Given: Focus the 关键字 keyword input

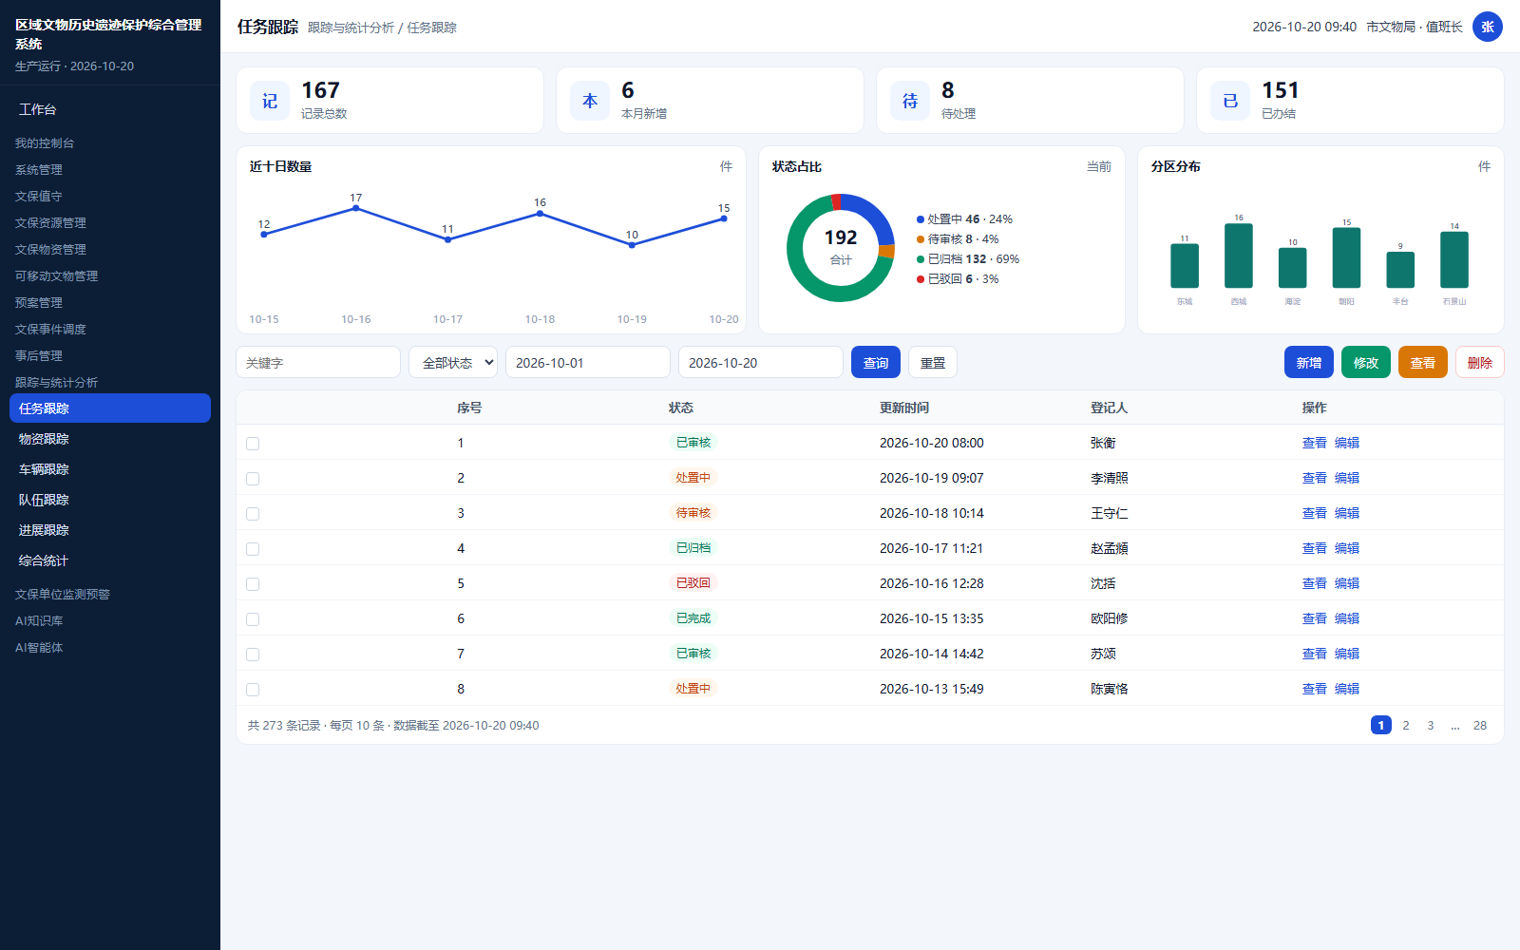Looking at the screenshot, I should (x=318, y=363).
